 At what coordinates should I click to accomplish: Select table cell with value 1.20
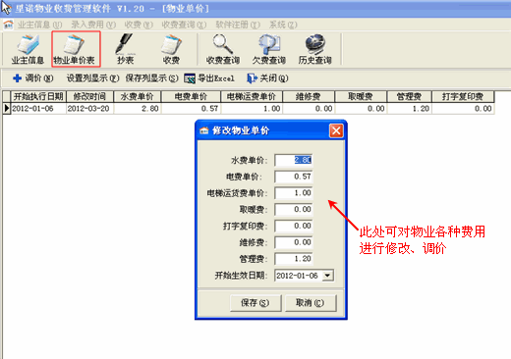coord(409,109)
